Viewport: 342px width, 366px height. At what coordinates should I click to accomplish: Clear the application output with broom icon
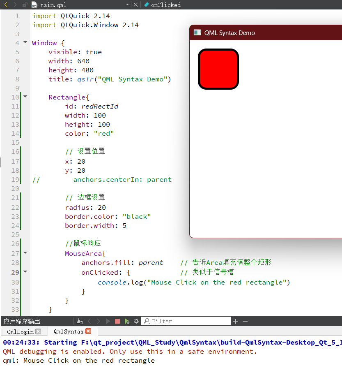point(80,321)
